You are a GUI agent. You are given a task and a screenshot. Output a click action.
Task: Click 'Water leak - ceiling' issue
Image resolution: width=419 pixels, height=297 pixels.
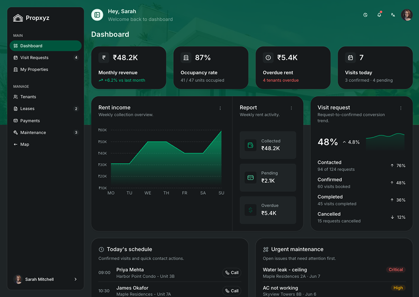pos(285,270)
